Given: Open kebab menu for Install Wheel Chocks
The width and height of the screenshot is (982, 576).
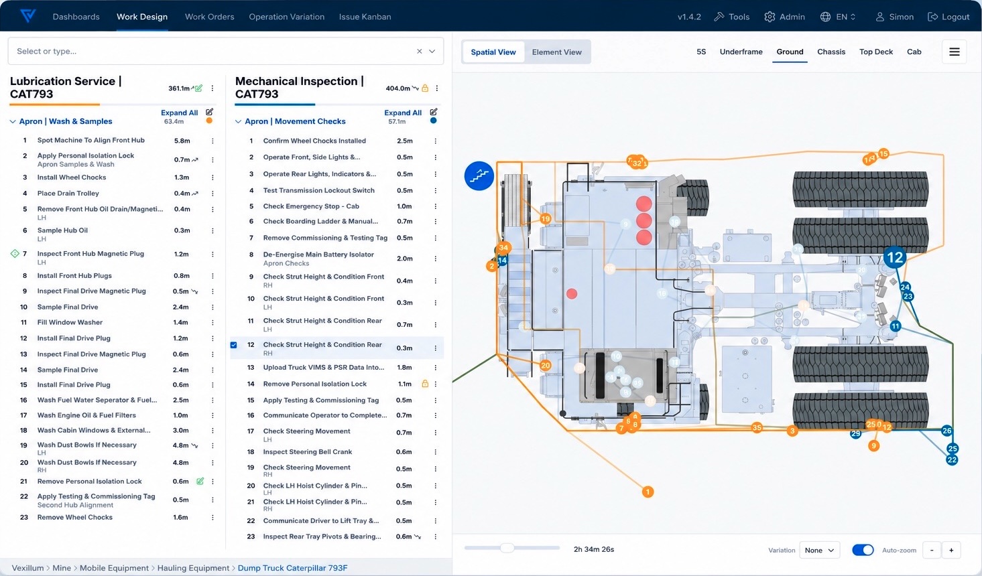Looking at the screenshot, I should (x=212, y=177).
